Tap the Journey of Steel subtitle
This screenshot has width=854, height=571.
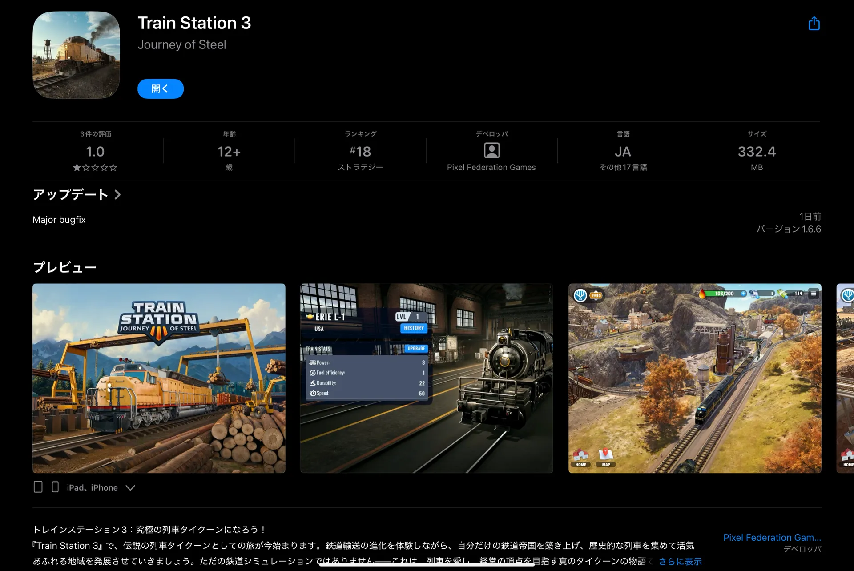pos(182,44)
